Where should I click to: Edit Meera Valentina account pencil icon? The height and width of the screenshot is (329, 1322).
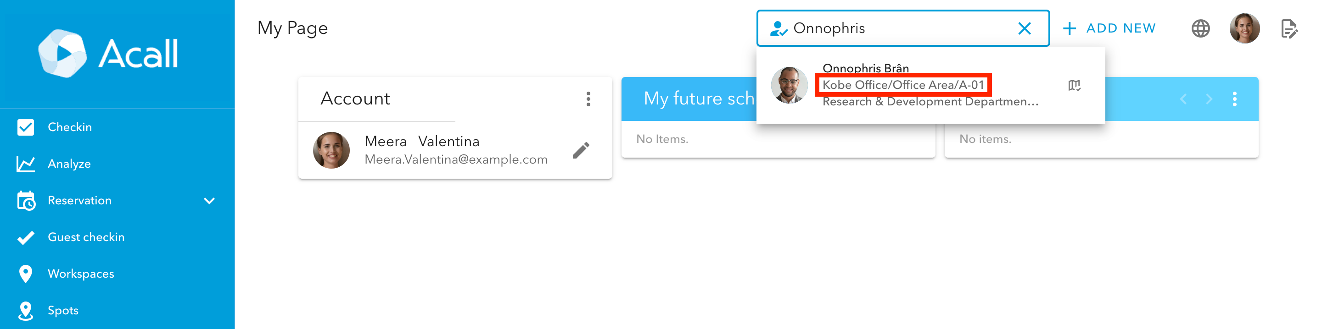point(581,150)
